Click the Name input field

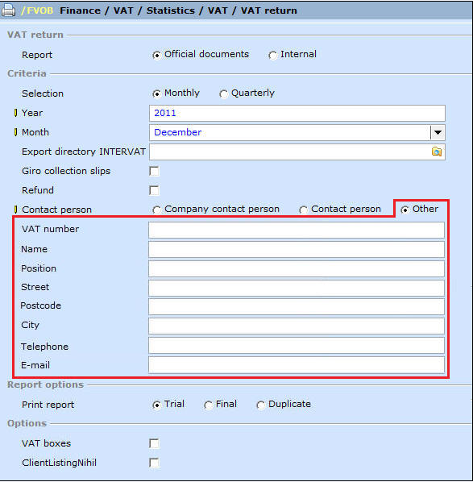click(297, 249)
